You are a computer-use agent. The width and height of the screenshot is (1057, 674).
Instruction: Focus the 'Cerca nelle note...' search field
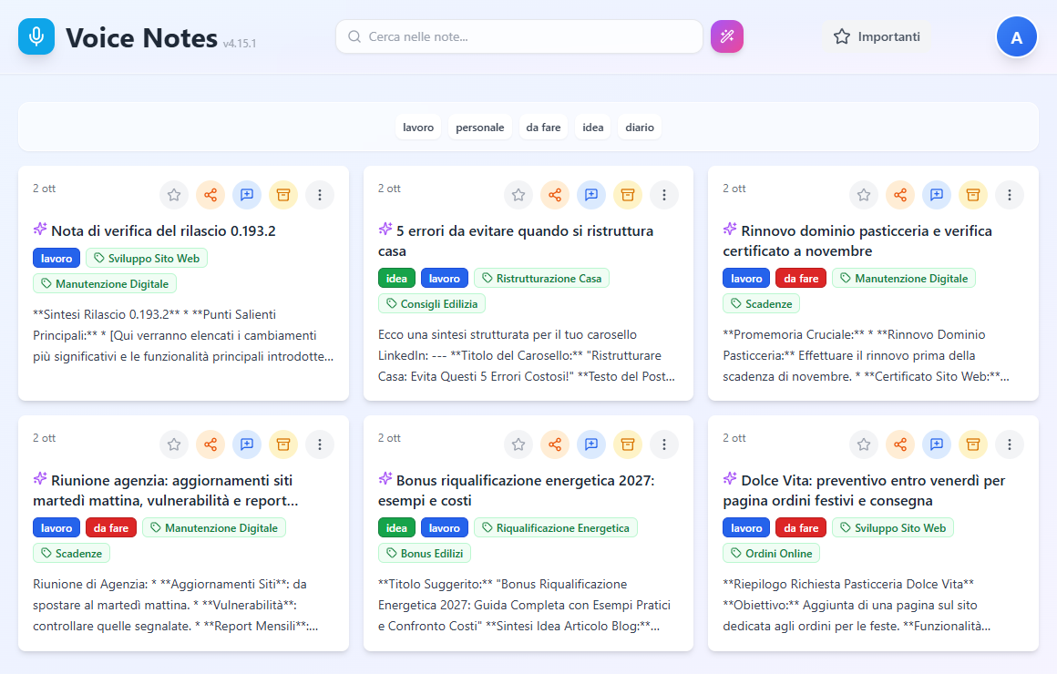519,36
